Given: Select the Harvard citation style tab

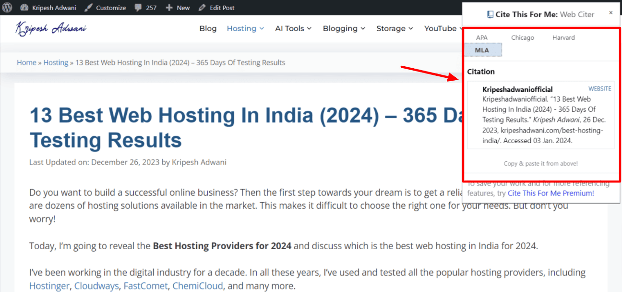Looking at the screenshot, I should [563, 37].
